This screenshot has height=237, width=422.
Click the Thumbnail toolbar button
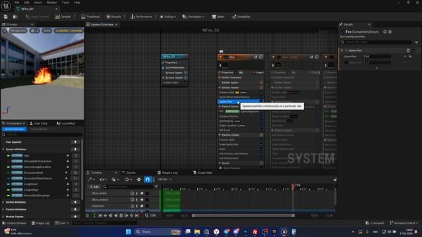(90, 16)
